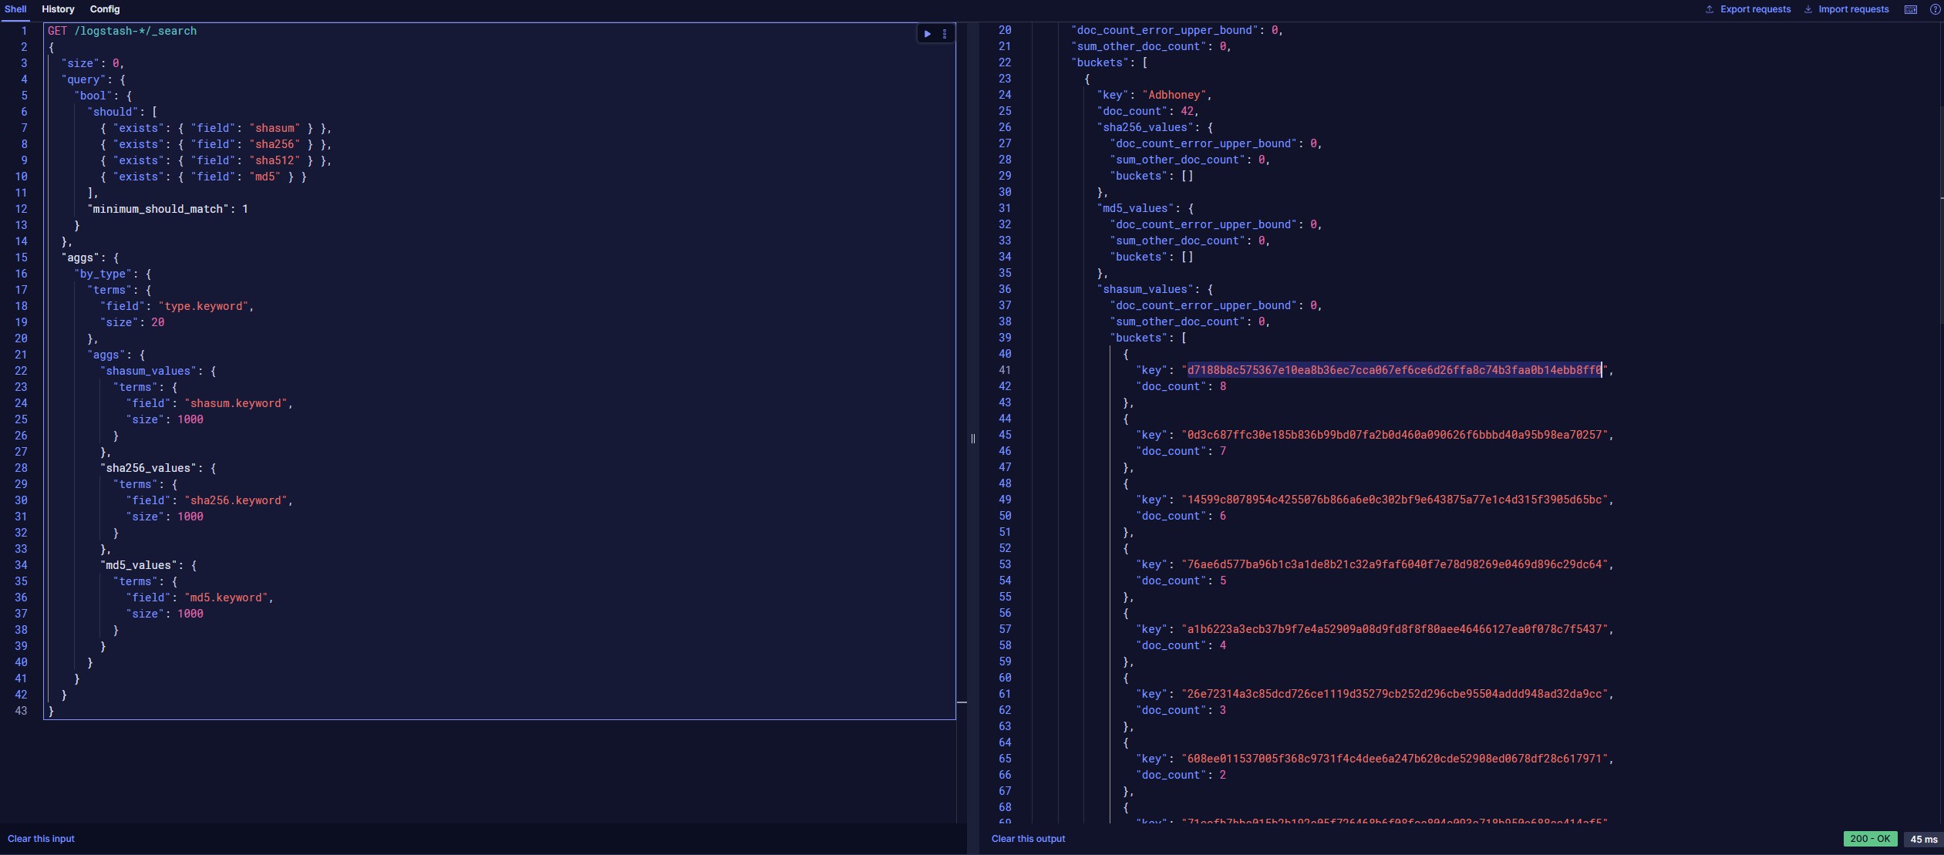
Task: Send the request with the play icon
Action: coord(927,34)
